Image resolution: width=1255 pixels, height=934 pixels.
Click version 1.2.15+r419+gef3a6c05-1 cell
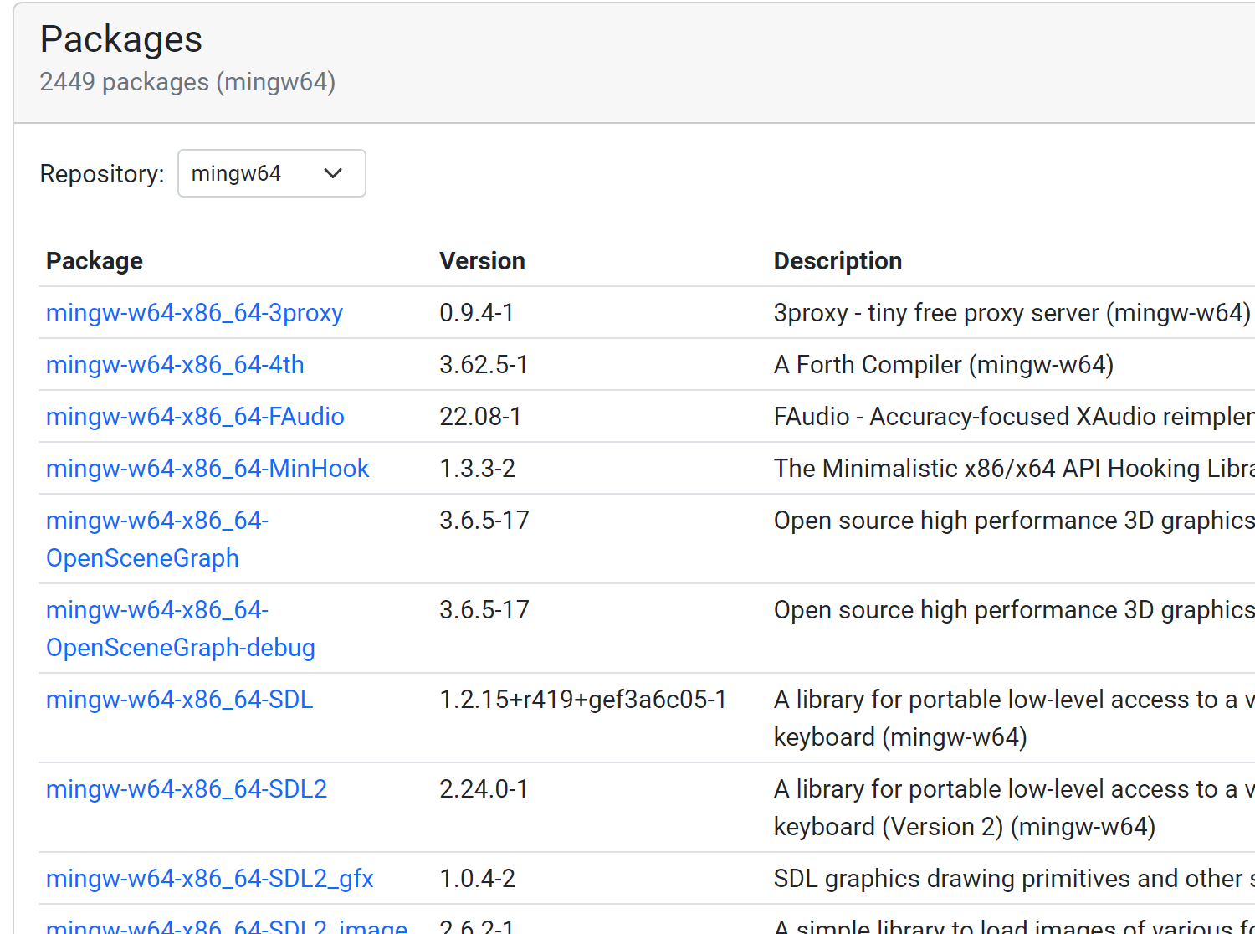click(583, 700)
